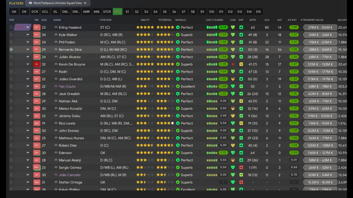353x198 pixels.
Task: Click the red sharpness icon for Stefan Ortega
Action: 241,182
